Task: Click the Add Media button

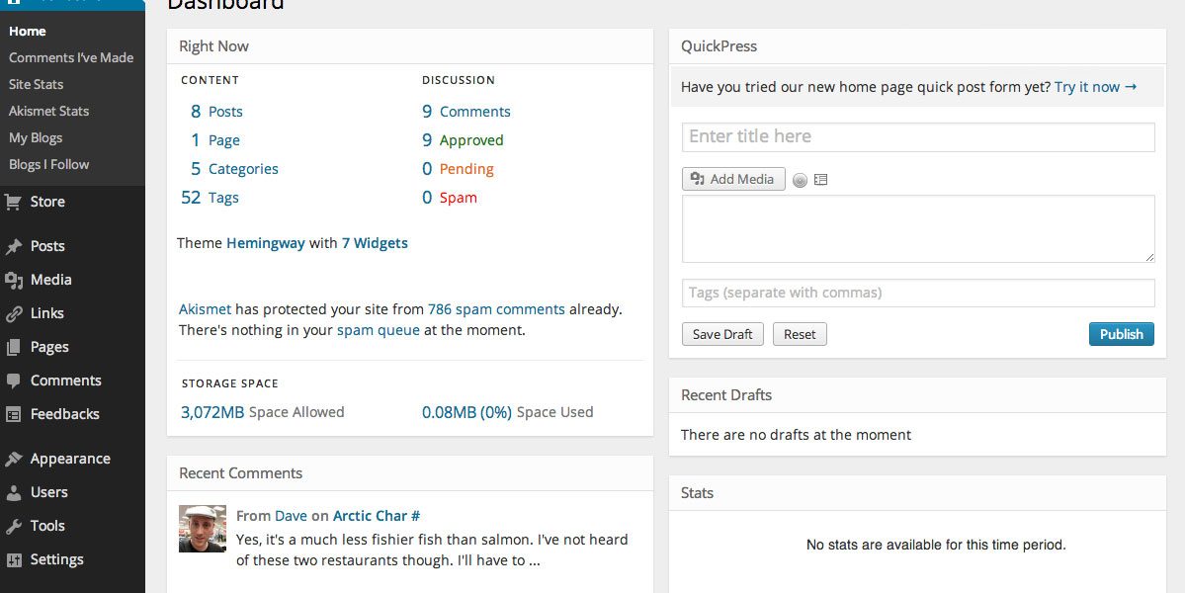Action: (733, 179)
